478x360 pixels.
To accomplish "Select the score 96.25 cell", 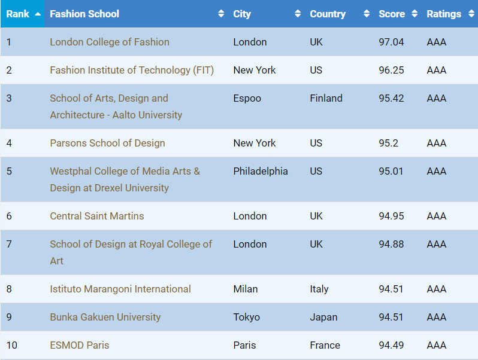I will pos(391,71).
